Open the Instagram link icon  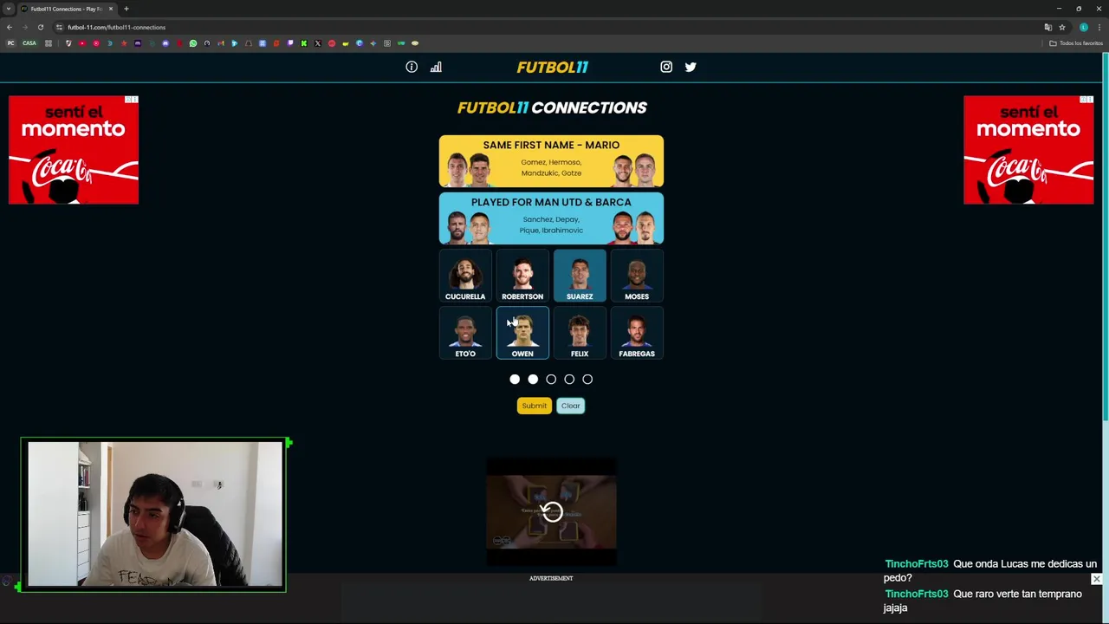pyautogui.click(x=666, y=67)
